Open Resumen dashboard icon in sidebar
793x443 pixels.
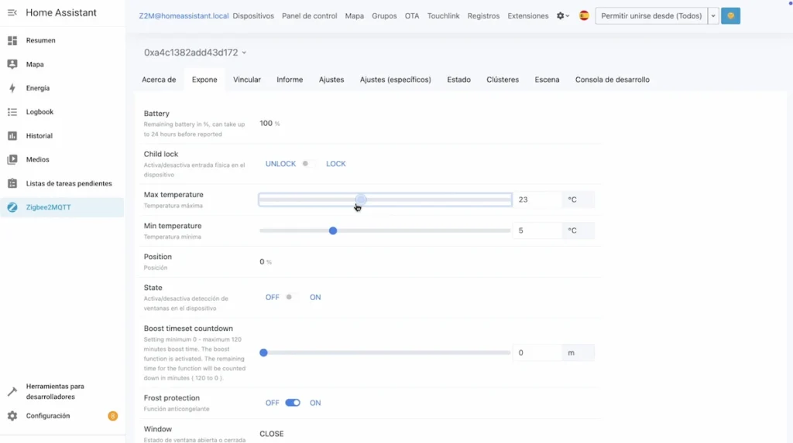[12, 40]
